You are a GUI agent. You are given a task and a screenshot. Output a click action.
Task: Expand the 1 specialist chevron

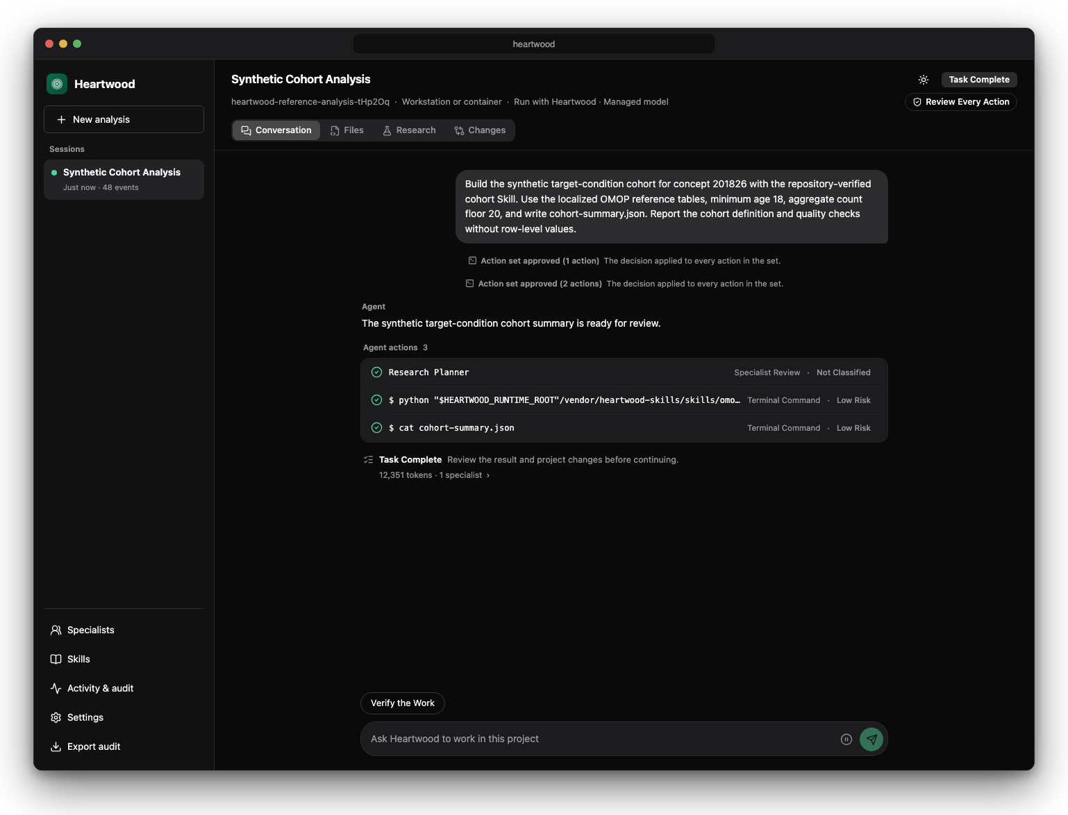coord(488,476)
